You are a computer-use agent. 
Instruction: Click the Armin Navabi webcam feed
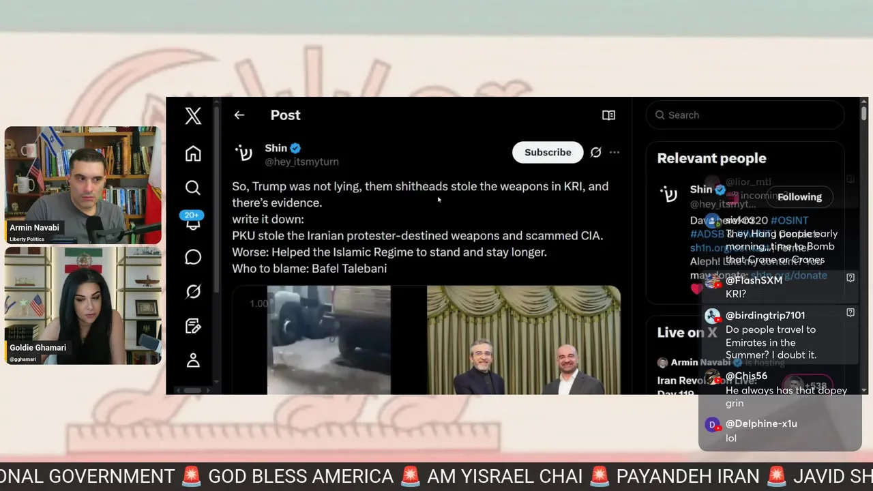(x=83, y=185)
